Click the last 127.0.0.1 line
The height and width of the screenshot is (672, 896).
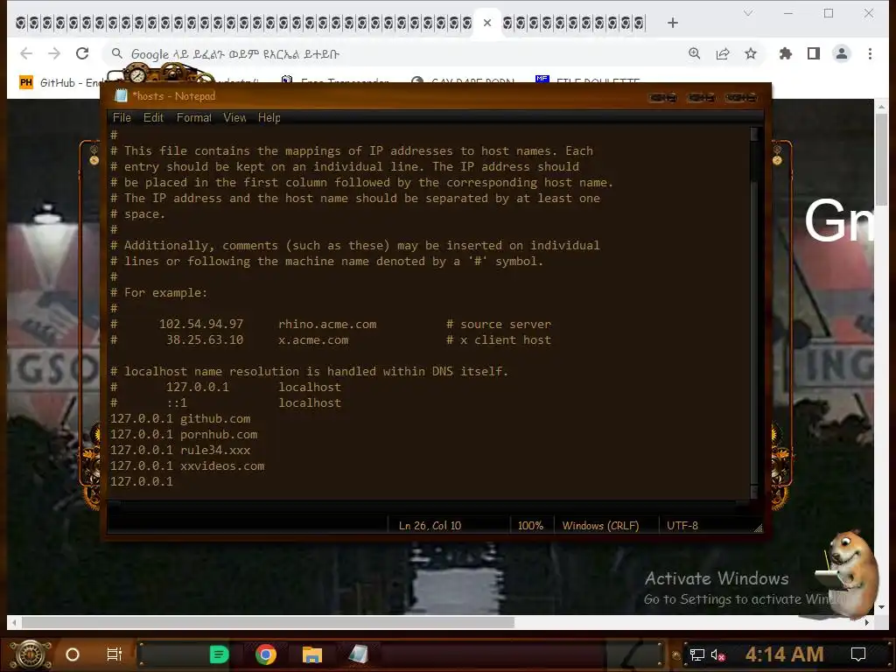pos(141,482)
